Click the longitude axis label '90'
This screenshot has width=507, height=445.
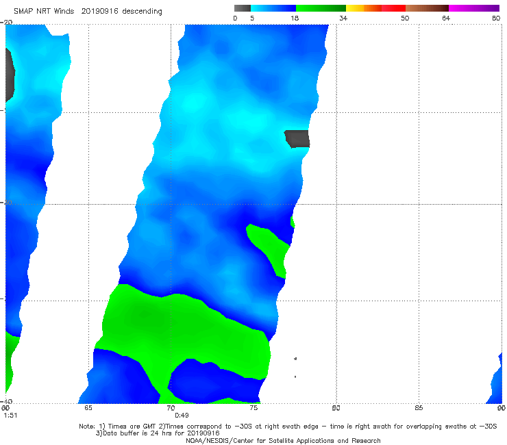pos(502,408)
